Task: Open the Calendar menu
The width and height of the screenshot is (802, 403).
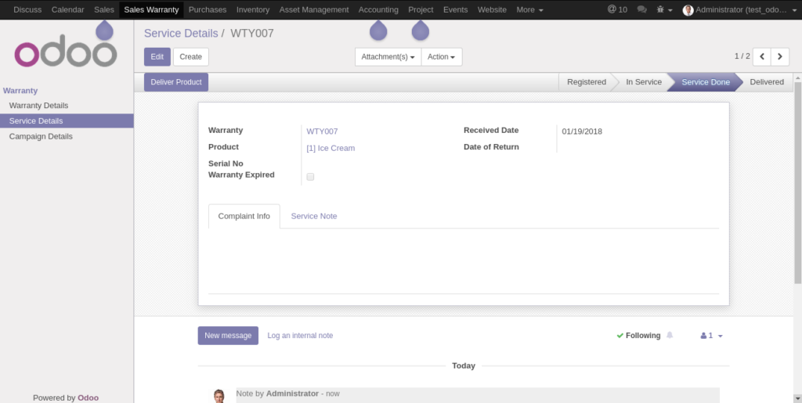Action: (67, 9)
